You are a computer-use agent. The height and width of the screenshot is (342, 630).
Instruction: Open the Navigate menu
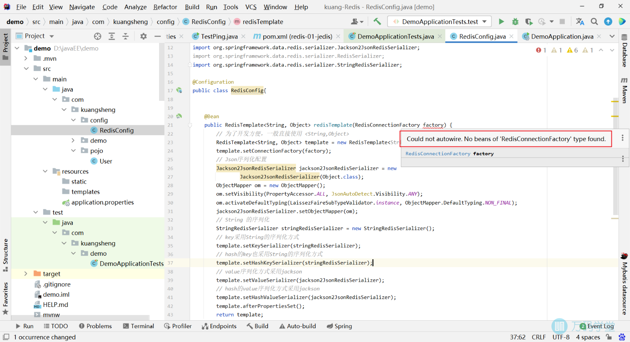[82, 7]
